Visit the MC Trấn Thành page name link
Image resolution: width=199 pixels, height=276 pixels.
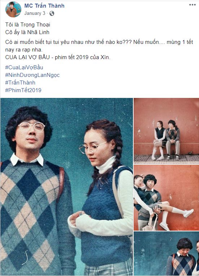(x=44, y=6)
